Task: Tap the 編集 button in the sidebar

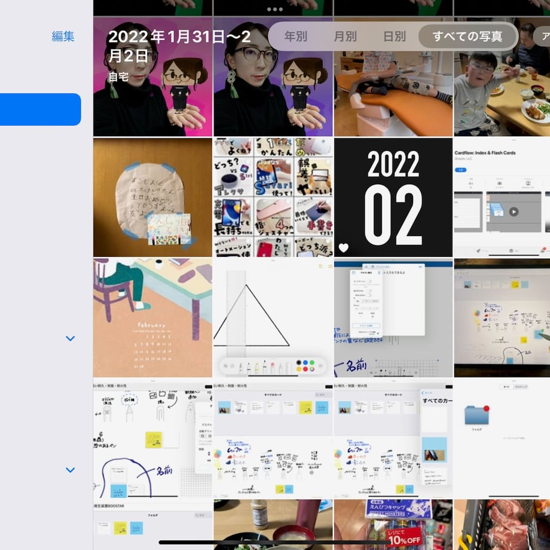Action: (63, 36)
